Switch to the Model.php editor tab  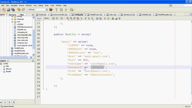tap(43, 15)
